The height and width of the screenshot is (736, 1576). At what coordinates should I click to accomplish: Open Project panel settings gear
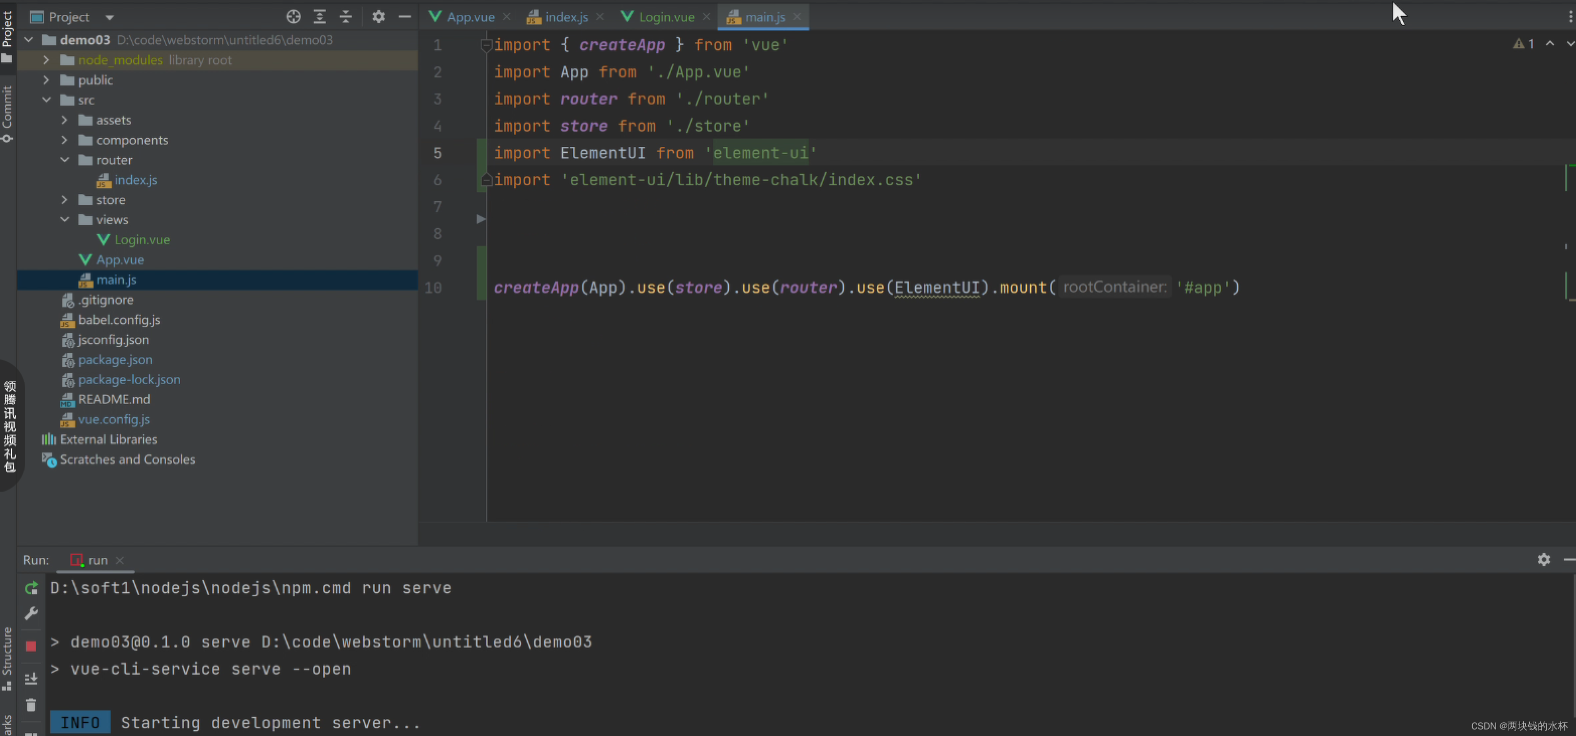(379, 17)
